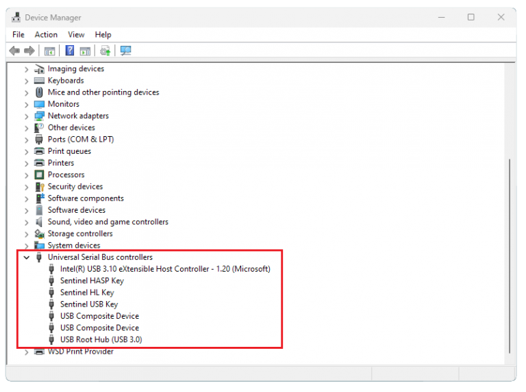Click the Printers category icon
Image resolution: width=526 pixels, height=392 pixels.
[39, 163]
